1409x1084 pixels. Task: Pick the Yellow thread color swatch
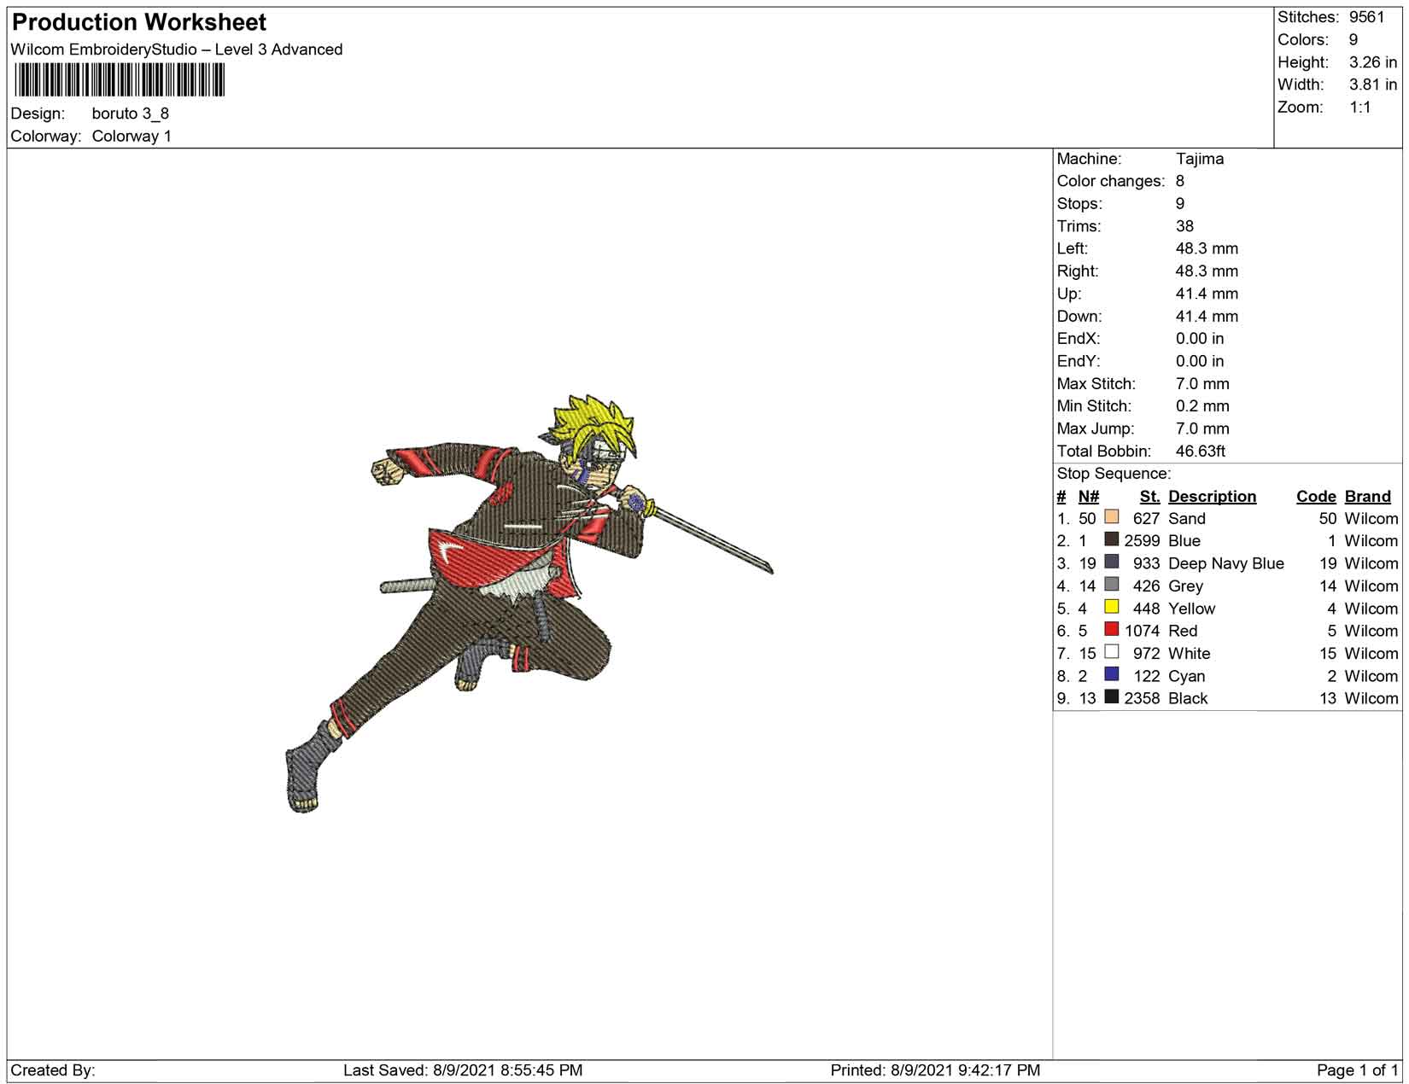(x=1111, y=607)
